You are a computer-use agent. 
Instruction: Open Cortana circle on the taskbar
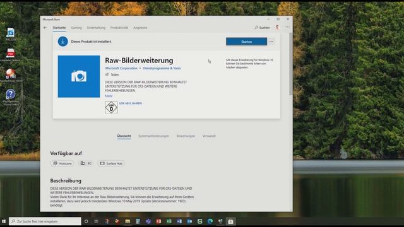click(x=86, y=221)
